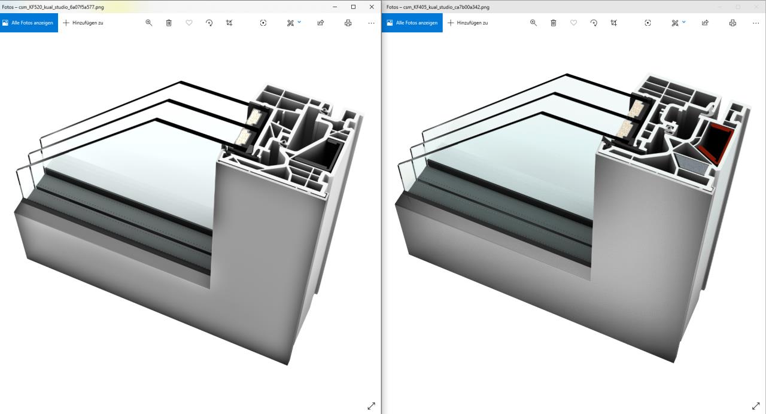The height and width of the screenshot is (414, 766).
Task: Start visual search icon in KF520 window
Action: pyautogui.click(x=263, y=23)
